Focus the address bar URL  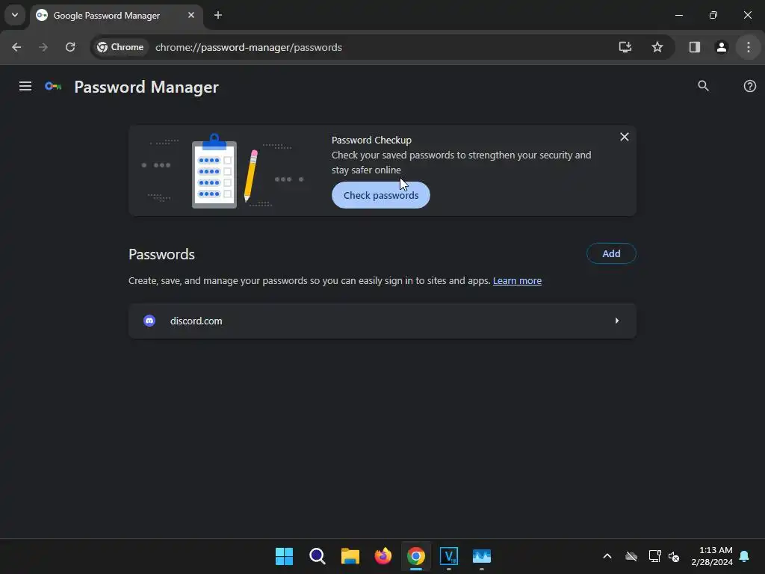tap(248, 47)
